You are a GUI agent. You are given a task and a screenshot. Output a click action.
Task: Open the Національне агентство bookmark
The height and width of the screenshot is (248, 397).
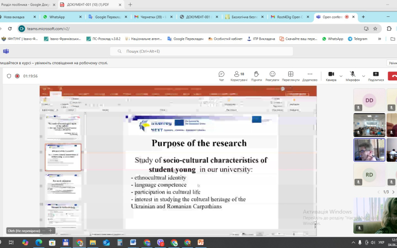click(143, 39)
